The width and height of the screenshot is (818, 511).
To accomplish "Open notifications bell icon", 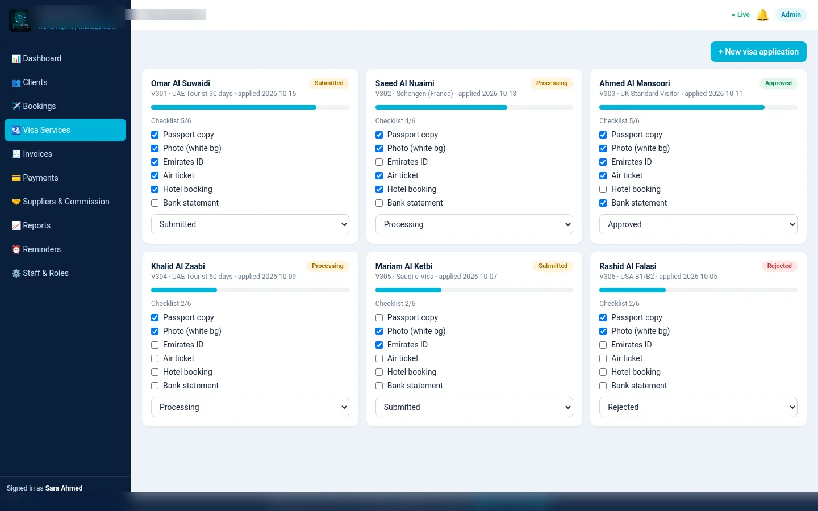I will 762,15.
